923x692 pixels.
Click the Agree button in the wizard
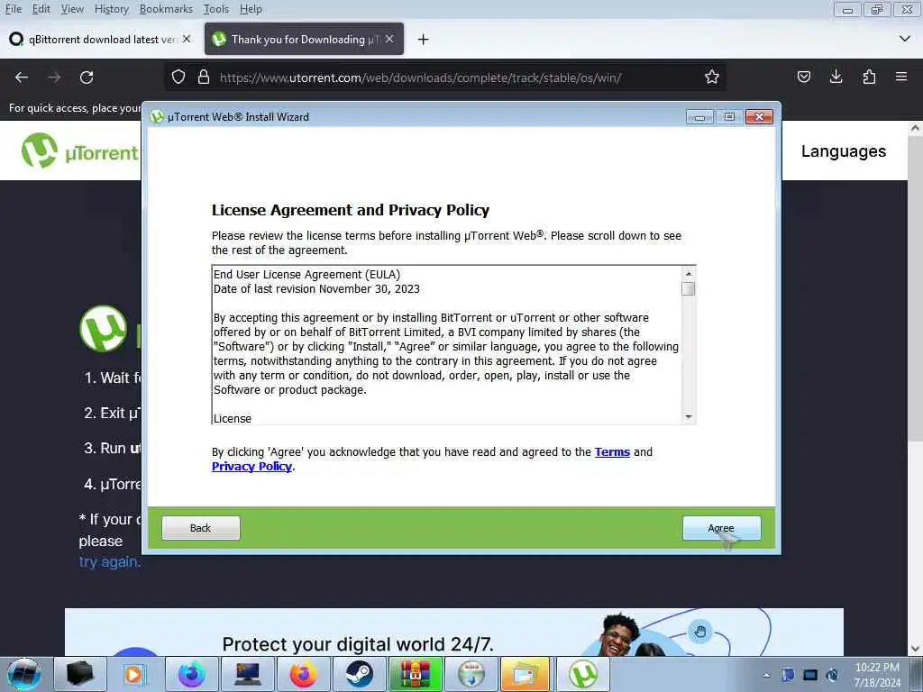721,528
